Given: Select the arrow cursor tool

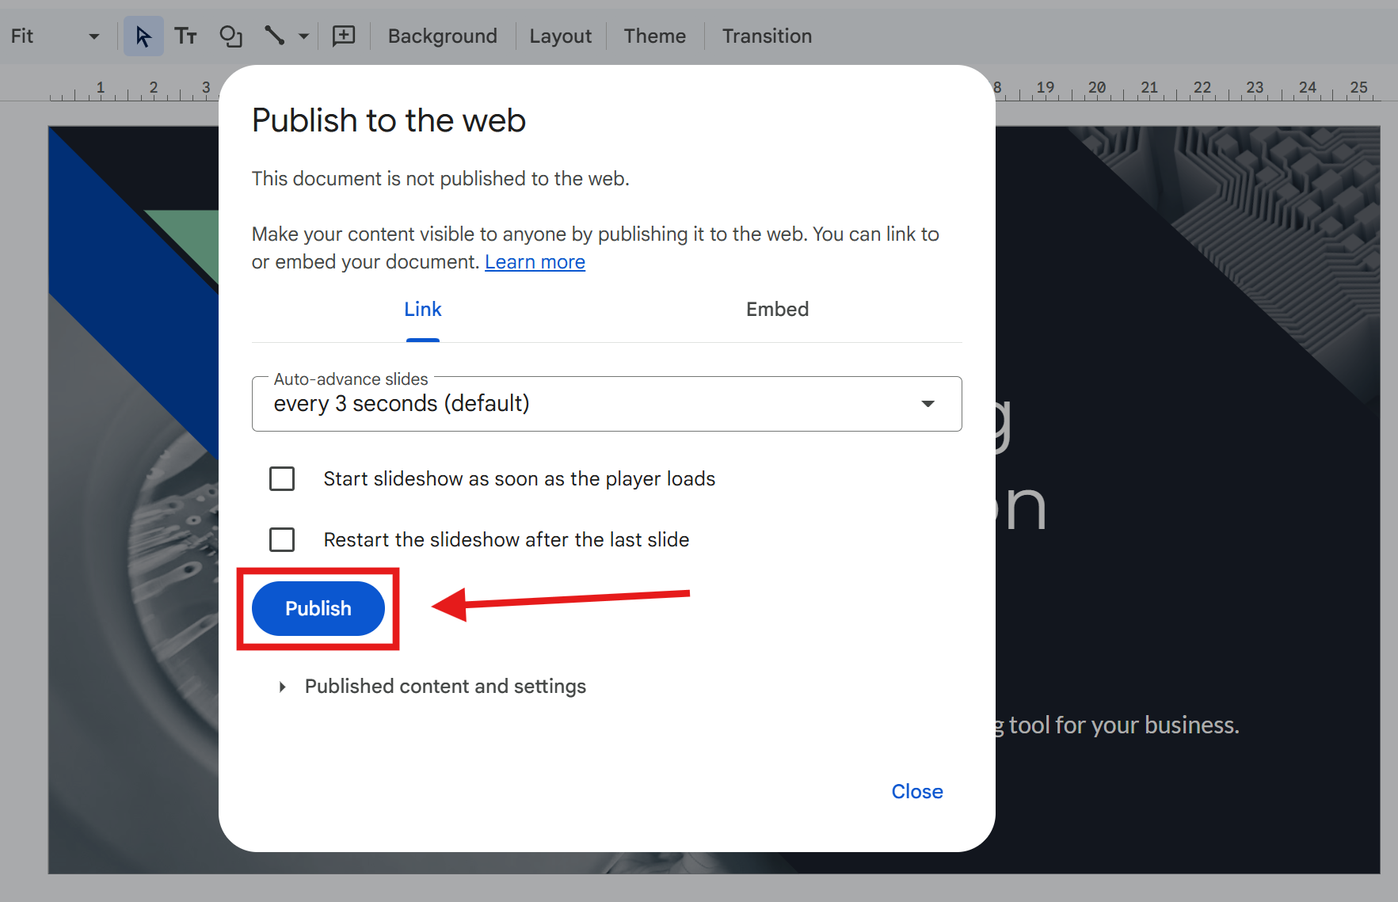Looking at the screenshot, I should click(x=143, y=36).
